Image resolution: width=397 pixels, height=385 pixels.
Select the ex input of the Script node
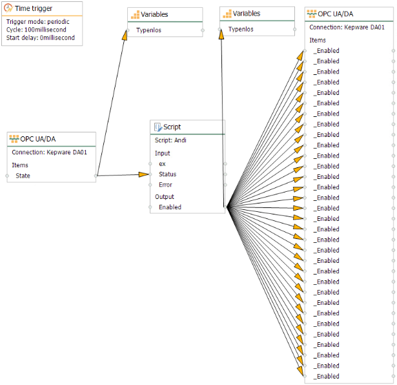[162, 164]
